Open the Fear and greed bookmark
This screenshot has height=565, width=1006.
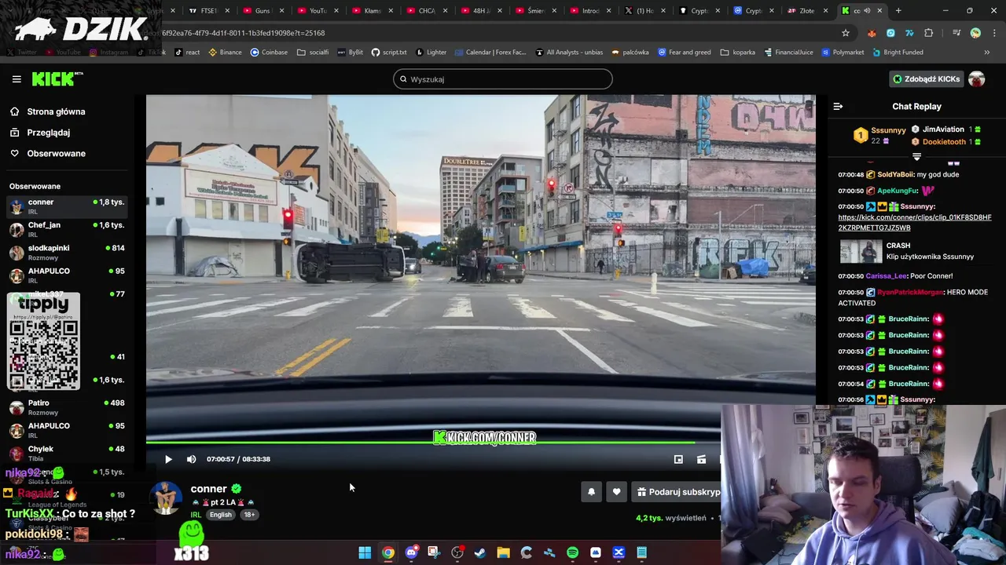[685, 53]
